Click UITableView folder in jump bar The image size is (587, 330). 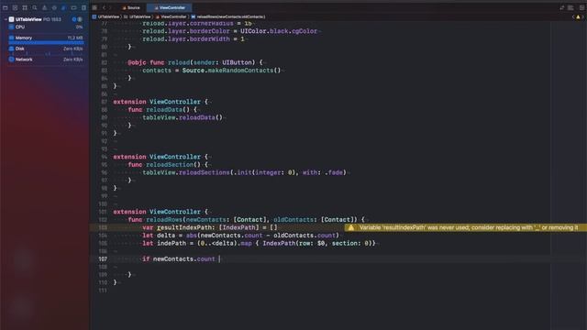click(137, 16)
